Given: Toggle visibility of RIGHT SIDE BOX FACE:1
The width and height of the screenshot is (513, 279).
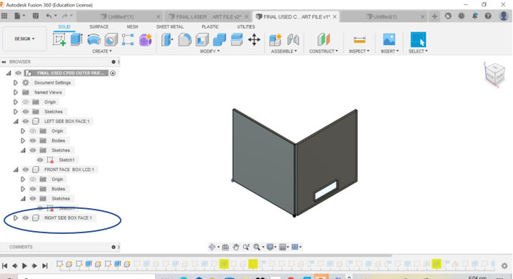Looking at the screenshot, I should 26,218.
